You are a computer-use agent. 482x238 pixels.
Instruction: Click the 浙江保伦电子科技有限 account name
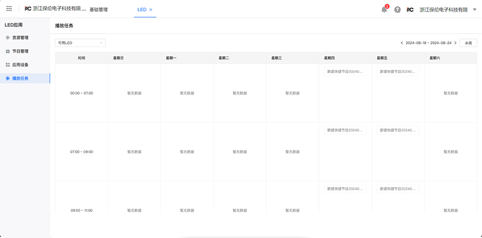[x=443, y=10]
